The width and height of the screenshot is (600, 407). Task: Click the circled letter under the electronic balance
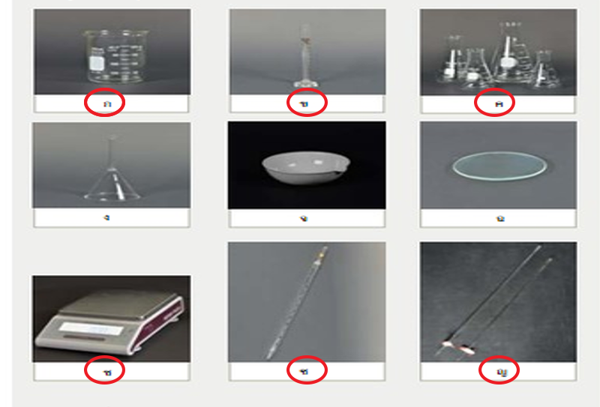point(107,372)
